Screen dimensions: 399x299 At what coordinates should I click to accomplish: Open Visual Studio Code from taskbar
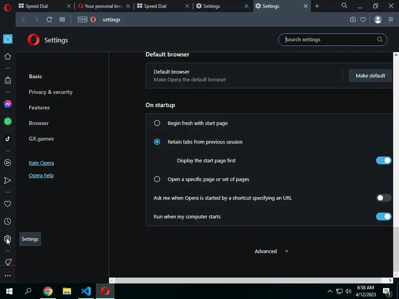click(x=86, y=291)
